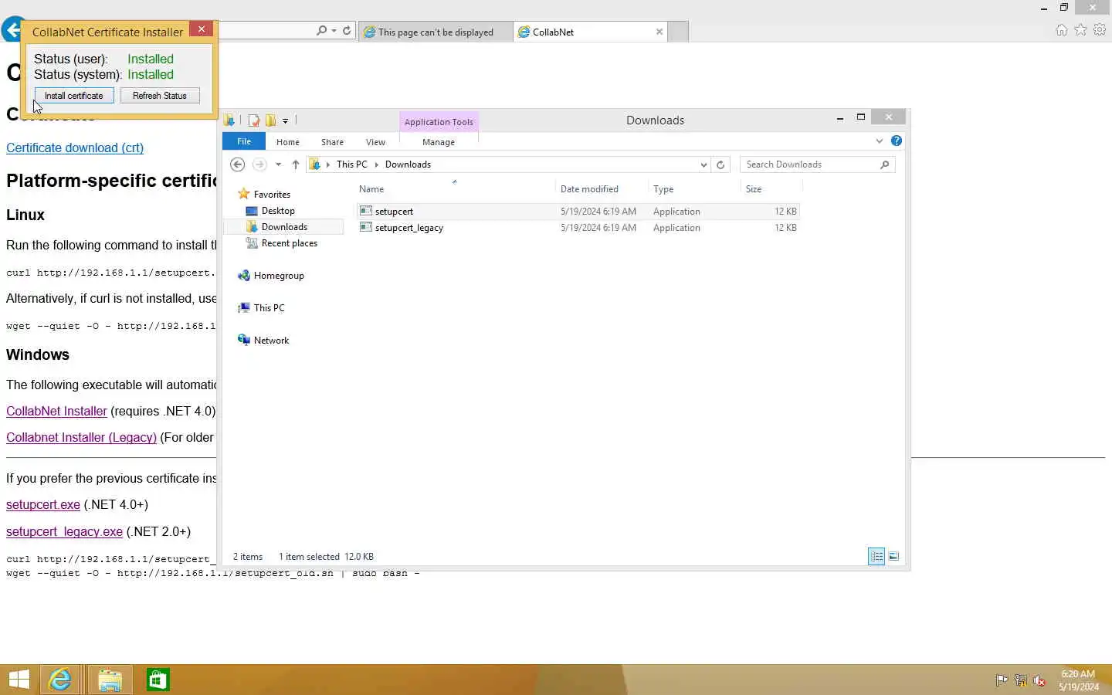This screenshot has width=1112, height=695.
Task: Click This PC in address breadcrumb
Action: click(x=351, y=164)
